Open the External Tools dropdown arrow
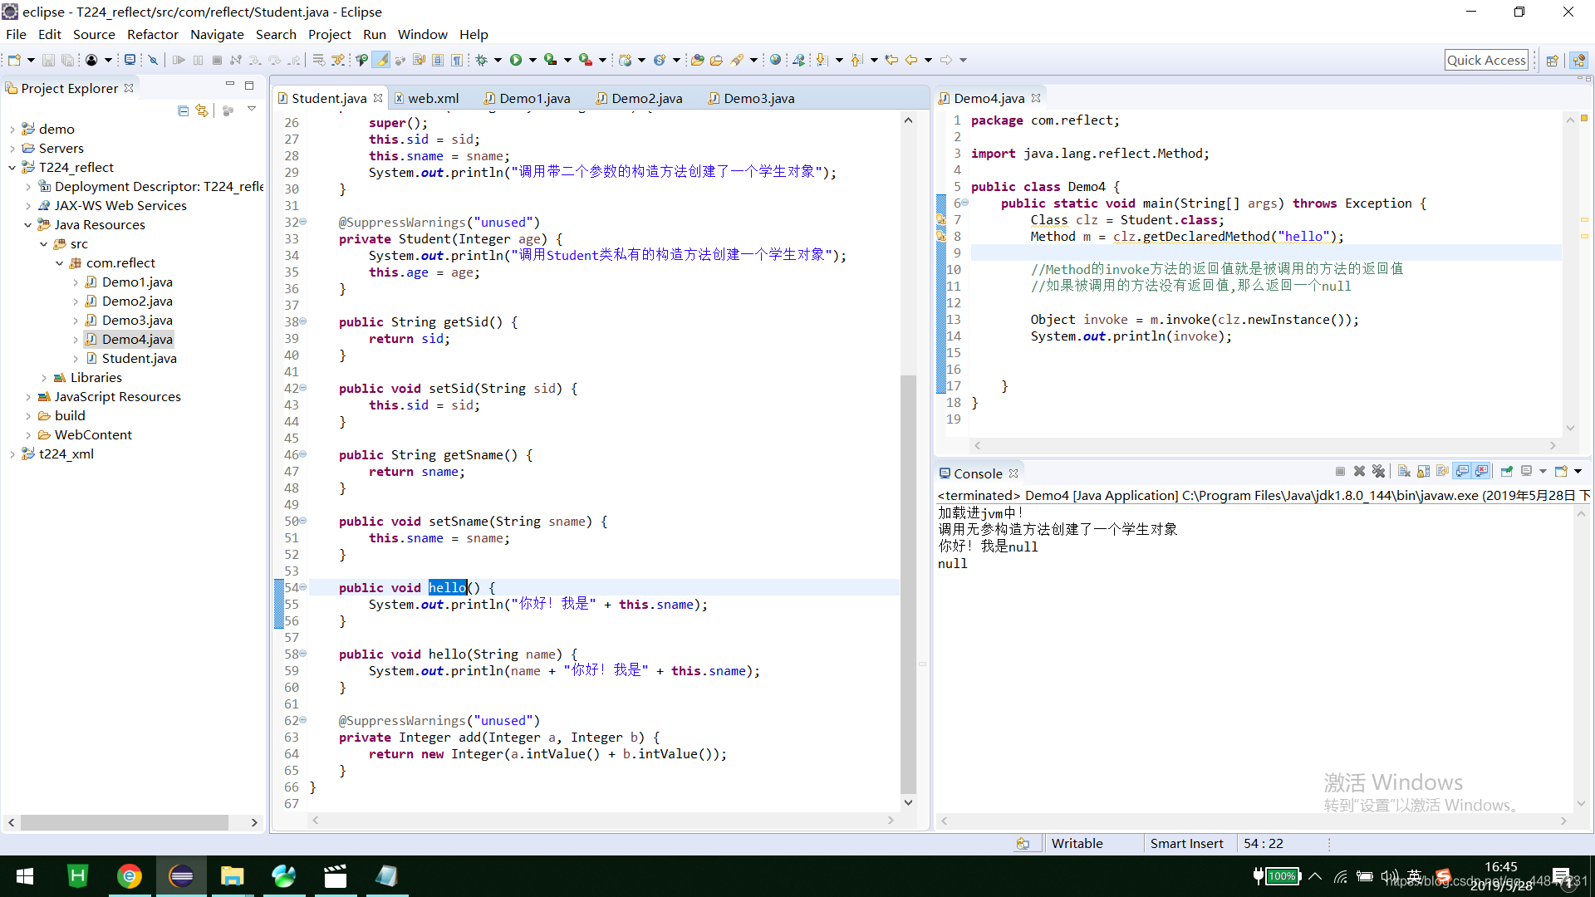This screenshot has width=1595, height=897. pos(602,60)
